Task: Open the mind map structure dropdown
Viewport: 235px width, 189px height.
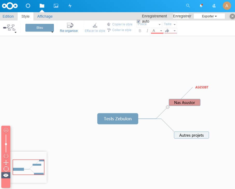Action: (x=16, y=32)
